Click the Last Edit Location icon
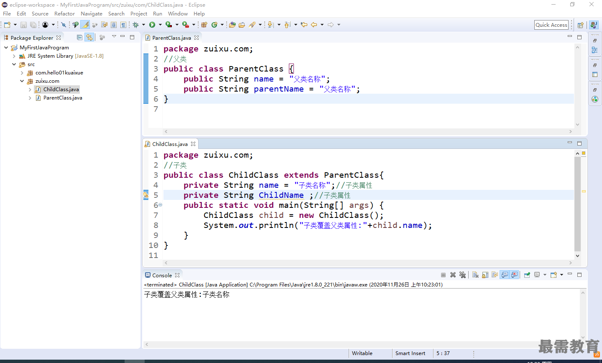Image resolution: width=602 pixels, height=363 pixels. pyautogui.click(x=304, y=25)
